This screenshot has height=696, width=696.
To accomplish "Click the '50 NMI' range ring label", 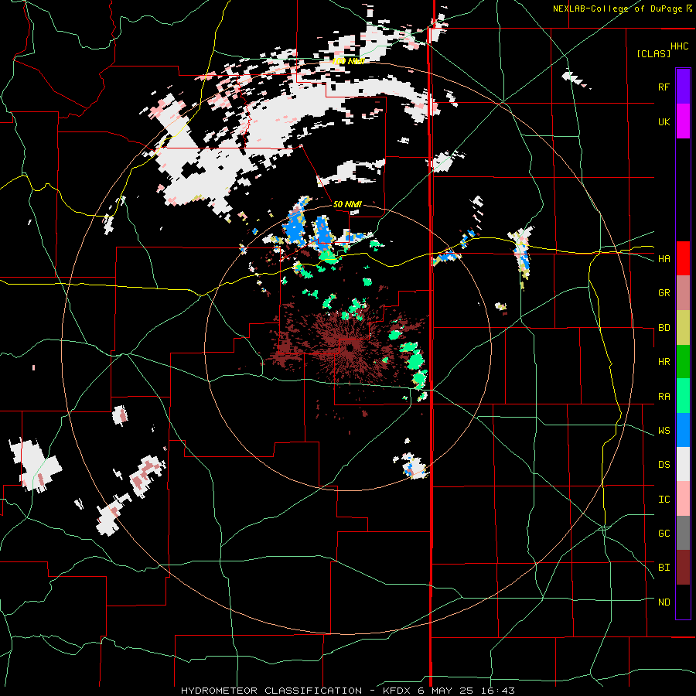I will coord(347,205).
